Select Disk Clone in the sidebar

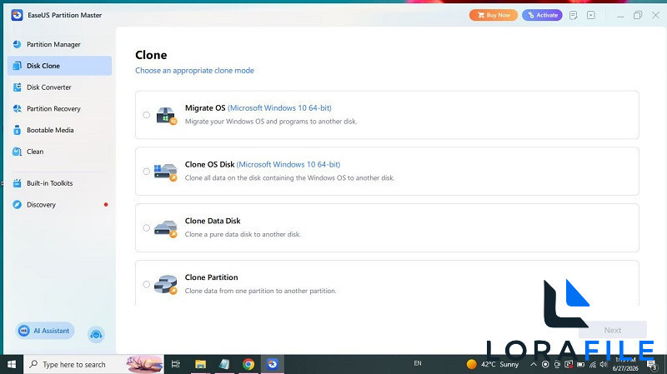click(x=59, y=66)
